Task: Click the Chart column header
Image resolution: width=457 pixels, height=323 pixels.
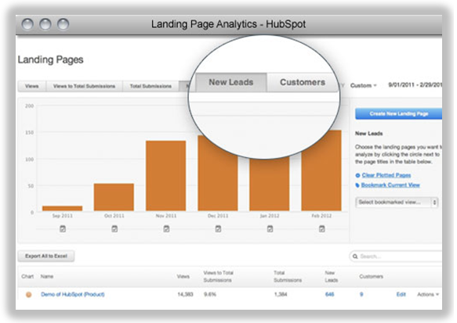Action: 27,276
